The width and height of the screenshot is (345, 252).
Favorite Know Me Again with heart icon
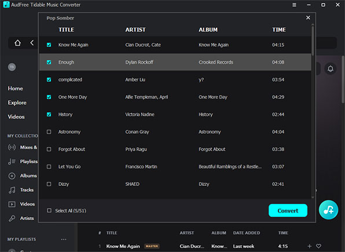point(318,246)
